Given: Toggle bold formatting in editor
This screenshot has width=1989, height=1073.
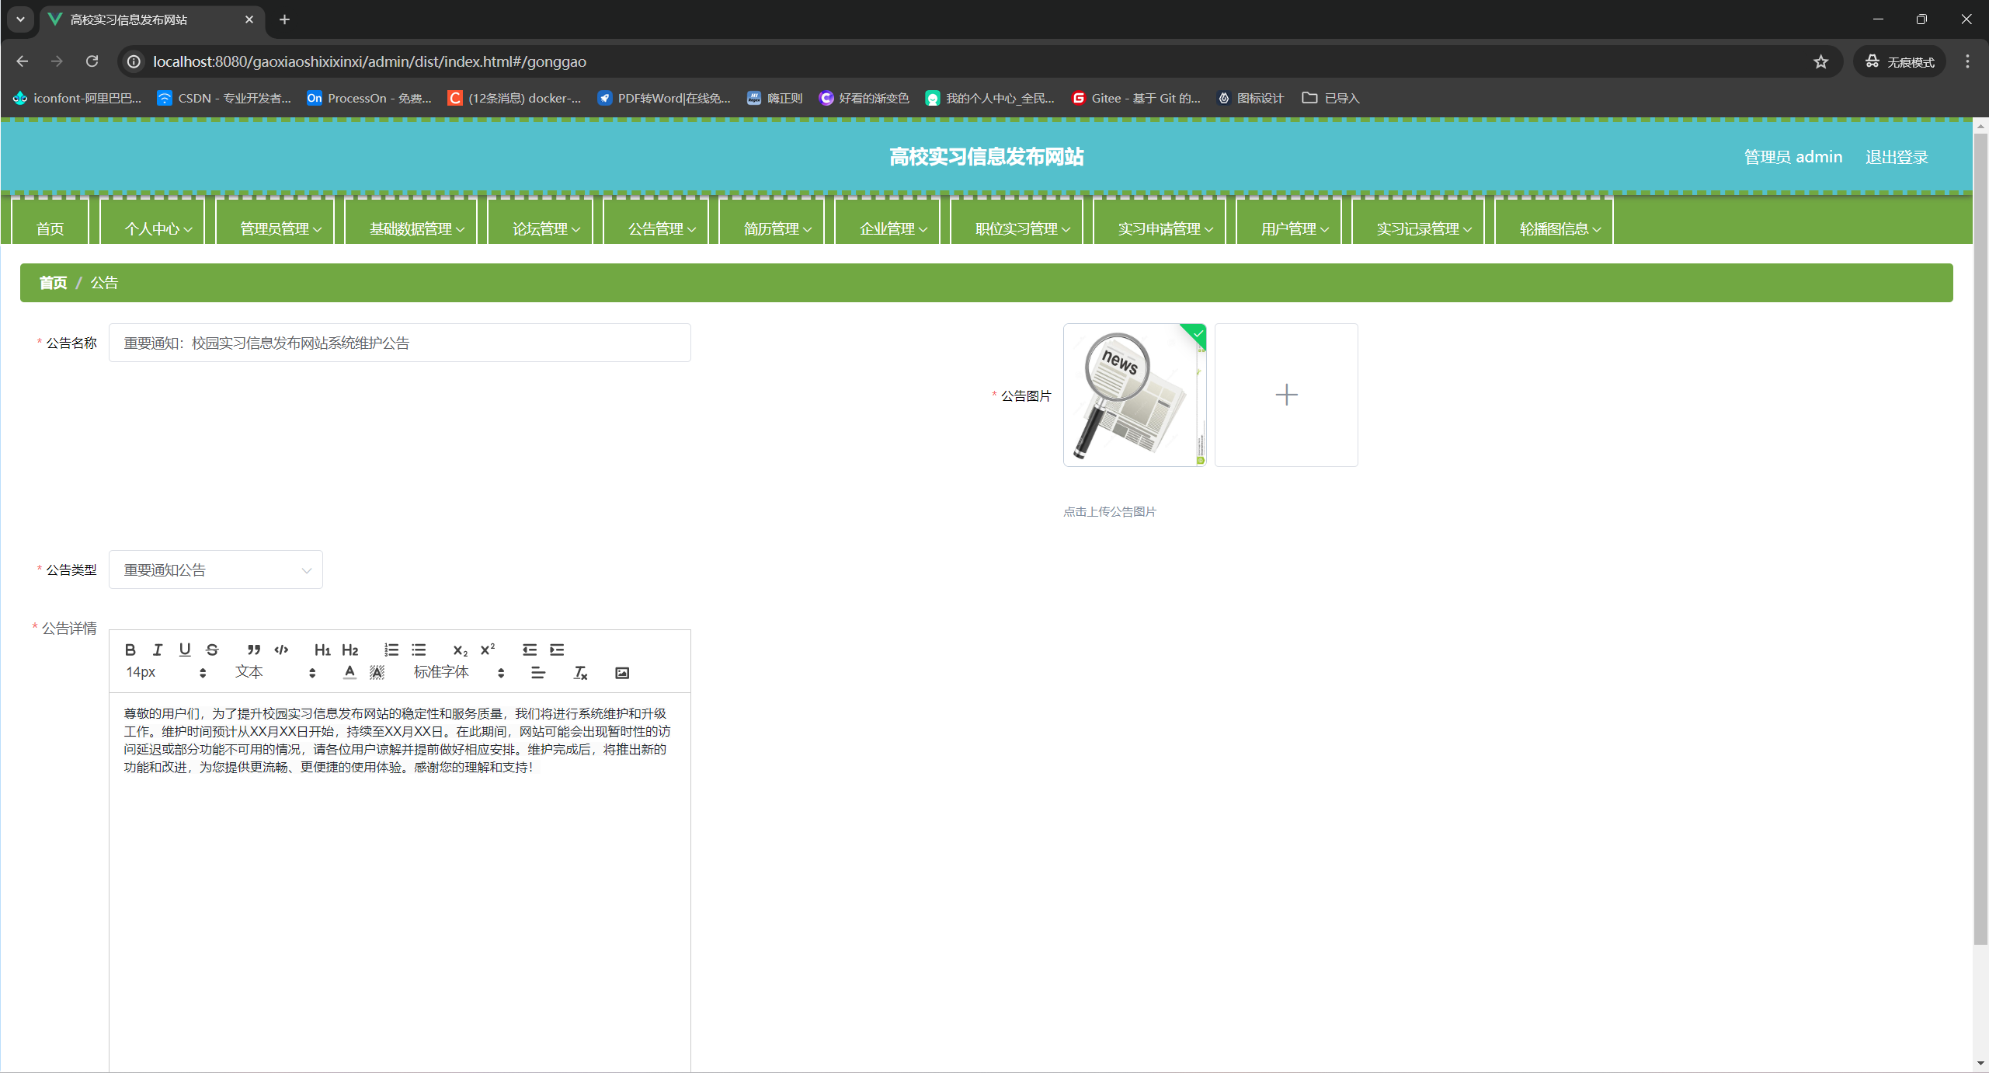Looking at the screenshot, I should 130,650.
